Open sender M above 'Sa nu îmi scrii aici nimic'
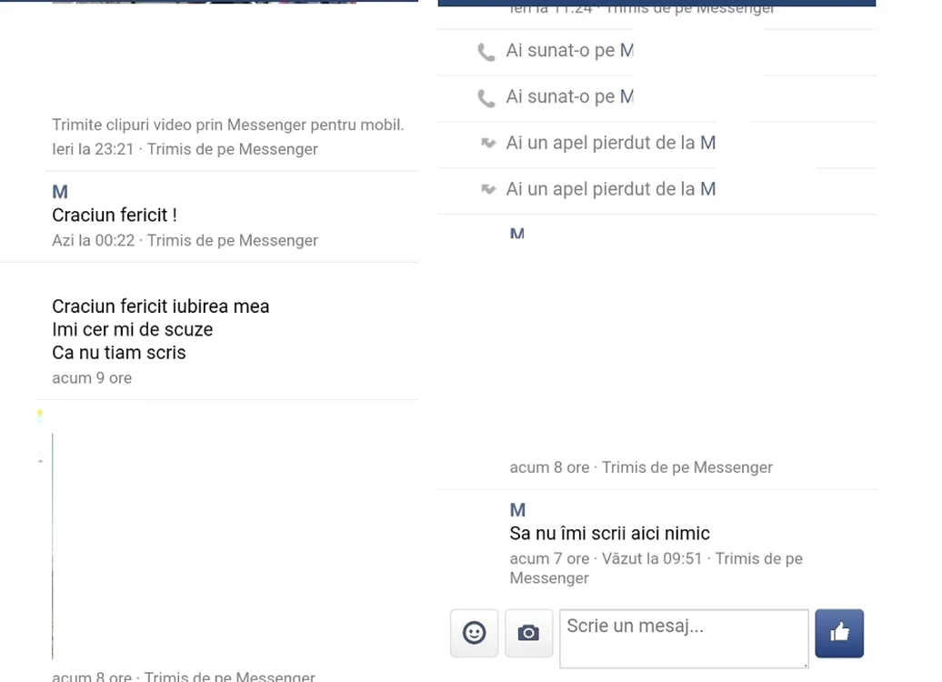The image size is (942, 682). (x=517, y=510)
